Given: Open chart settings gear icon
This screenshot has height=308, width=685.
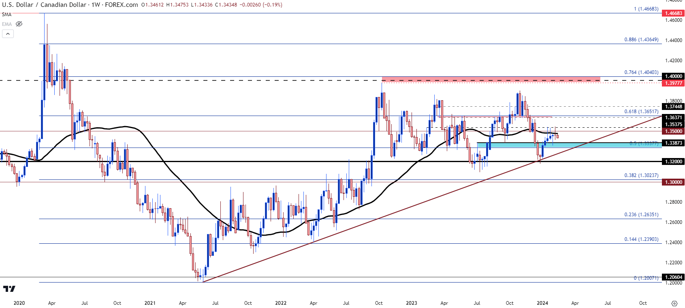Looking at the screenshot, I should tap(674, 303).
